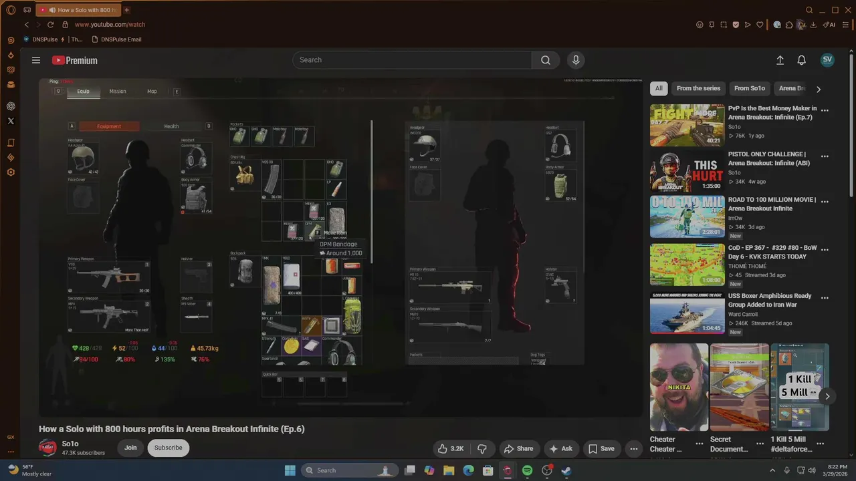Start voice search with microphone
The width and height of the screenshot is (856, 481).
(x=576, y=60)
